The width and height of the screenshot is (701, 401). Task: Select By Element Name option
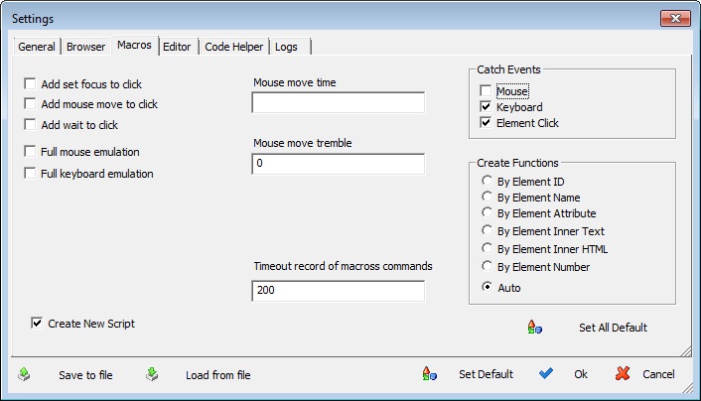coord(487,197)
